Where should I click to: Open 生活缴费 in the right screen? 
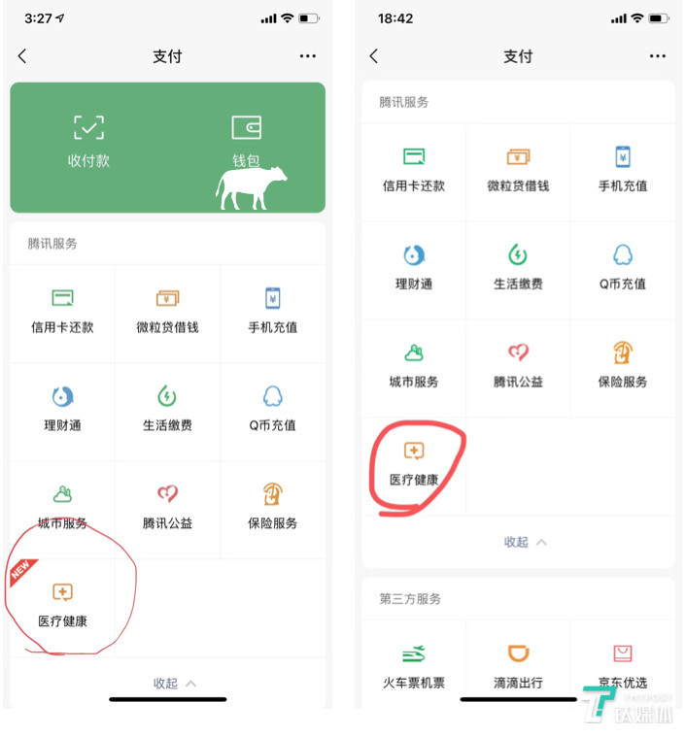(x=518, y=267)
